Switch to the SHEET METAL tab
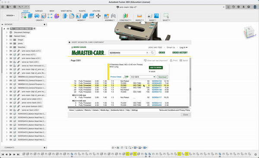The height and width of the screenshot is (158, 259). pyautogui.click(x=66, y=11)
